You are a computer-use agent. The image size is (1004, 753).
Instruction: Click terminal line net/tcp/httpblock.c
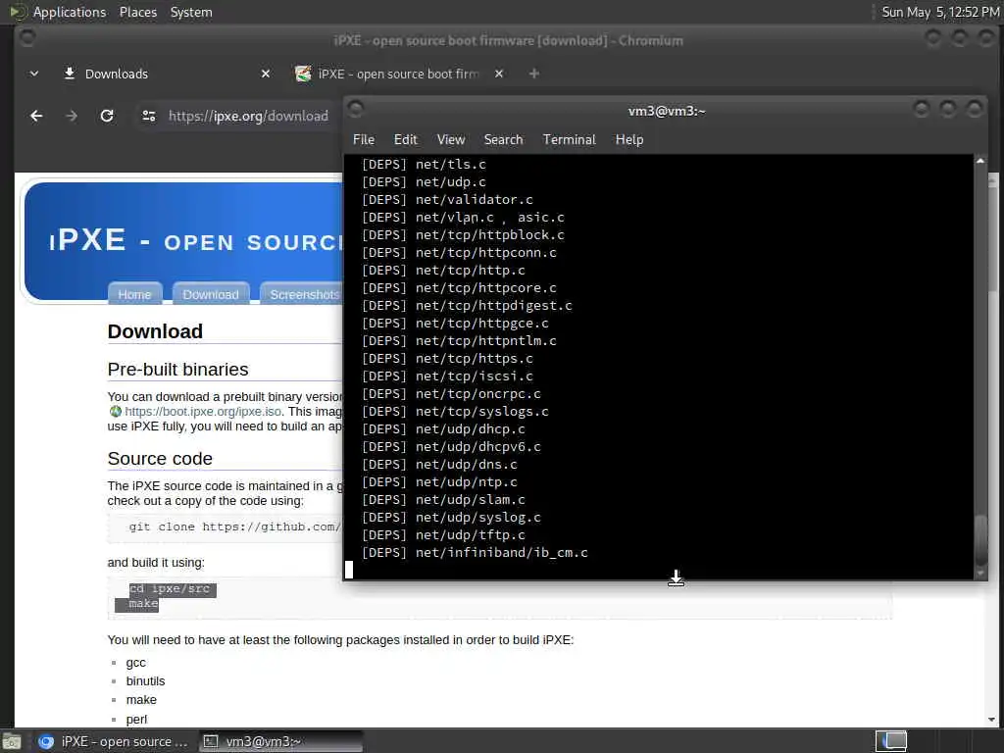[463, 235]
